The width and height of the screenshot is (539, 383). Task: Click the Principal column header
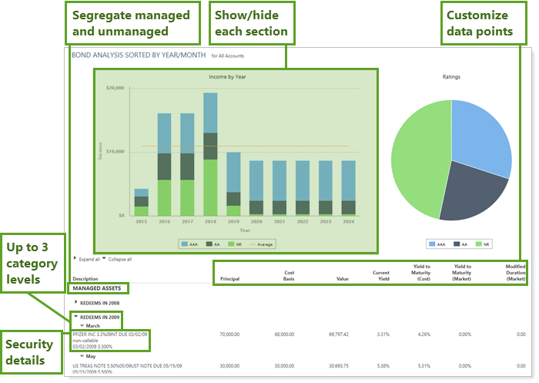(232, 278)
